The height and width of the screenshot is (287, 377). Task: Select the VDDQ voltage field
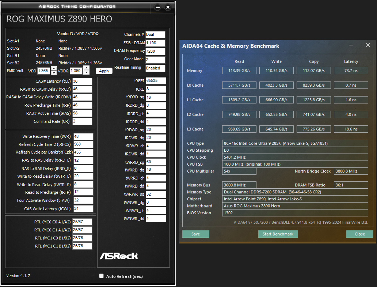(x=76, y=71)
